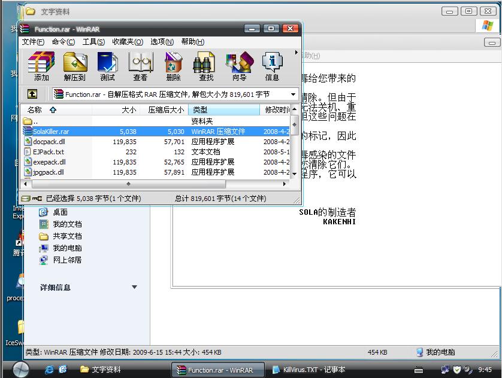Click the Info (信息) toolbar icon
This screenshot has width=502, height=378.
[272, 66]
